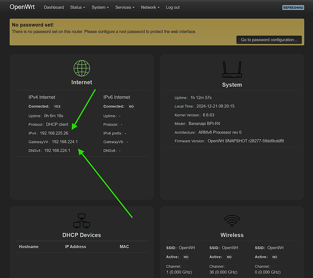This screenshot has width=313, height=278.
Task: Expand the System navigation menu
Action: [x=100, y=7]
